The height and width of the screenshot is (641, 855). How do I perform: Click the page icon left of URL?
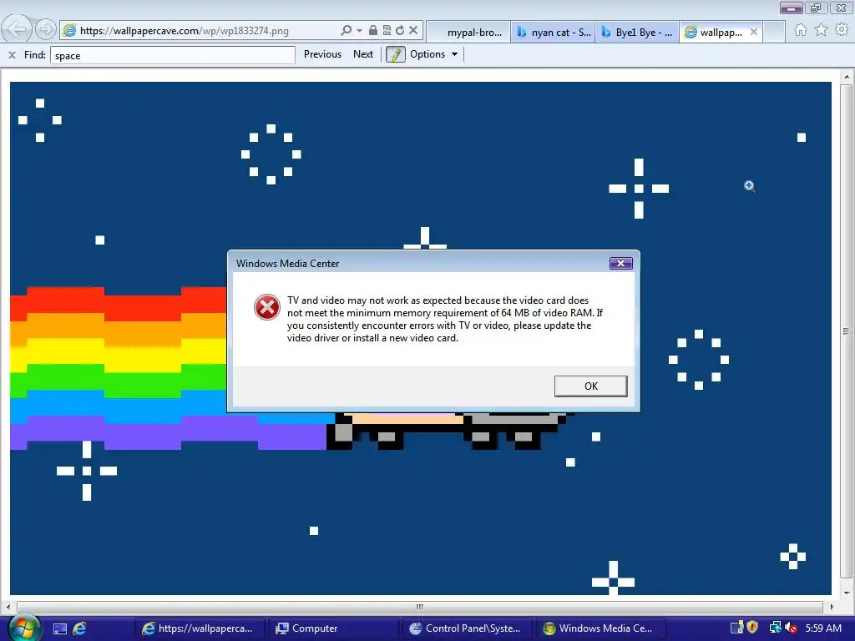click(x=69, y=31)
